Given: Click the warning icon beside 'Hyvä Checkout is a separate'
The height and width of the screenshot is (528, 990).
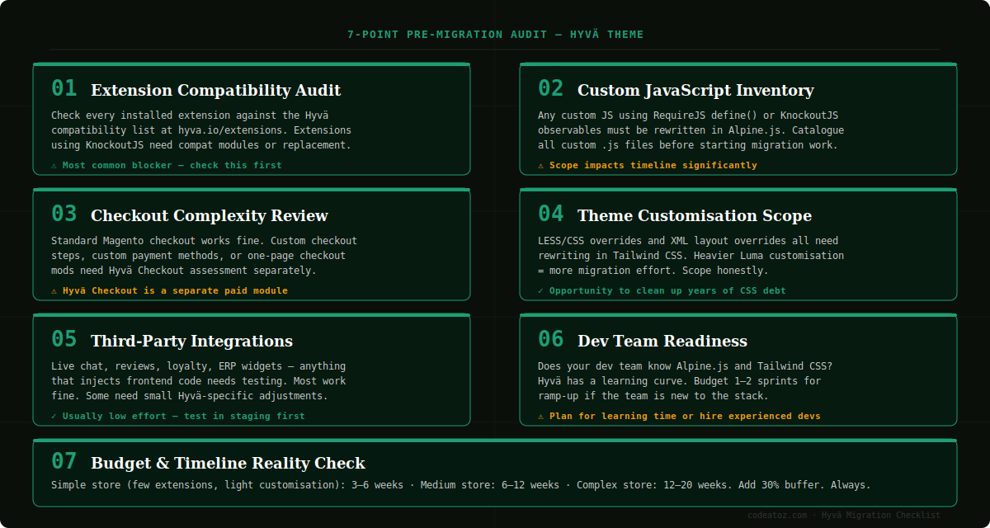Looking at the screenshot, I should tap(54, 290).
